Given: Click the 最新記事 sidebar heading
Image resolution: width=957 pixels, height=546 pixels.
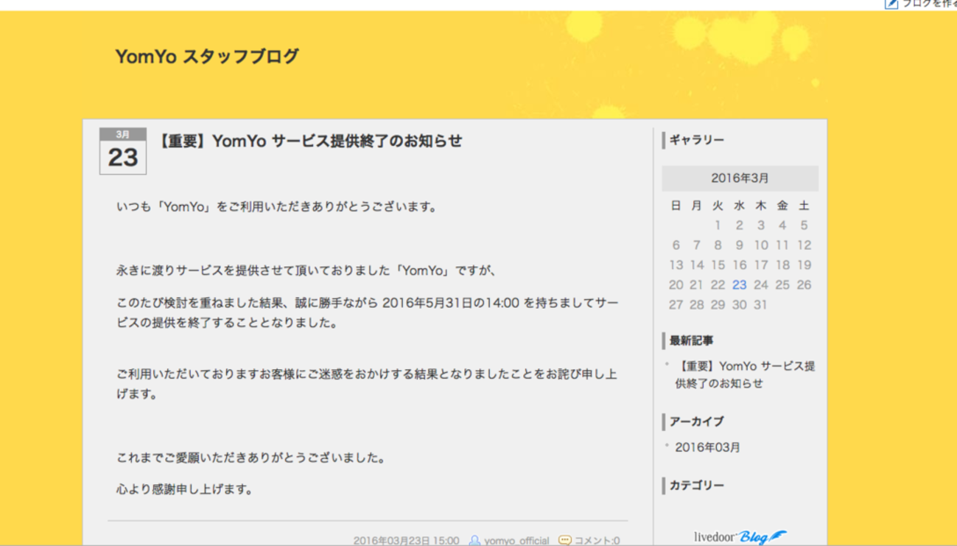Looking at the screenshot, I should (x=691, y=340).
